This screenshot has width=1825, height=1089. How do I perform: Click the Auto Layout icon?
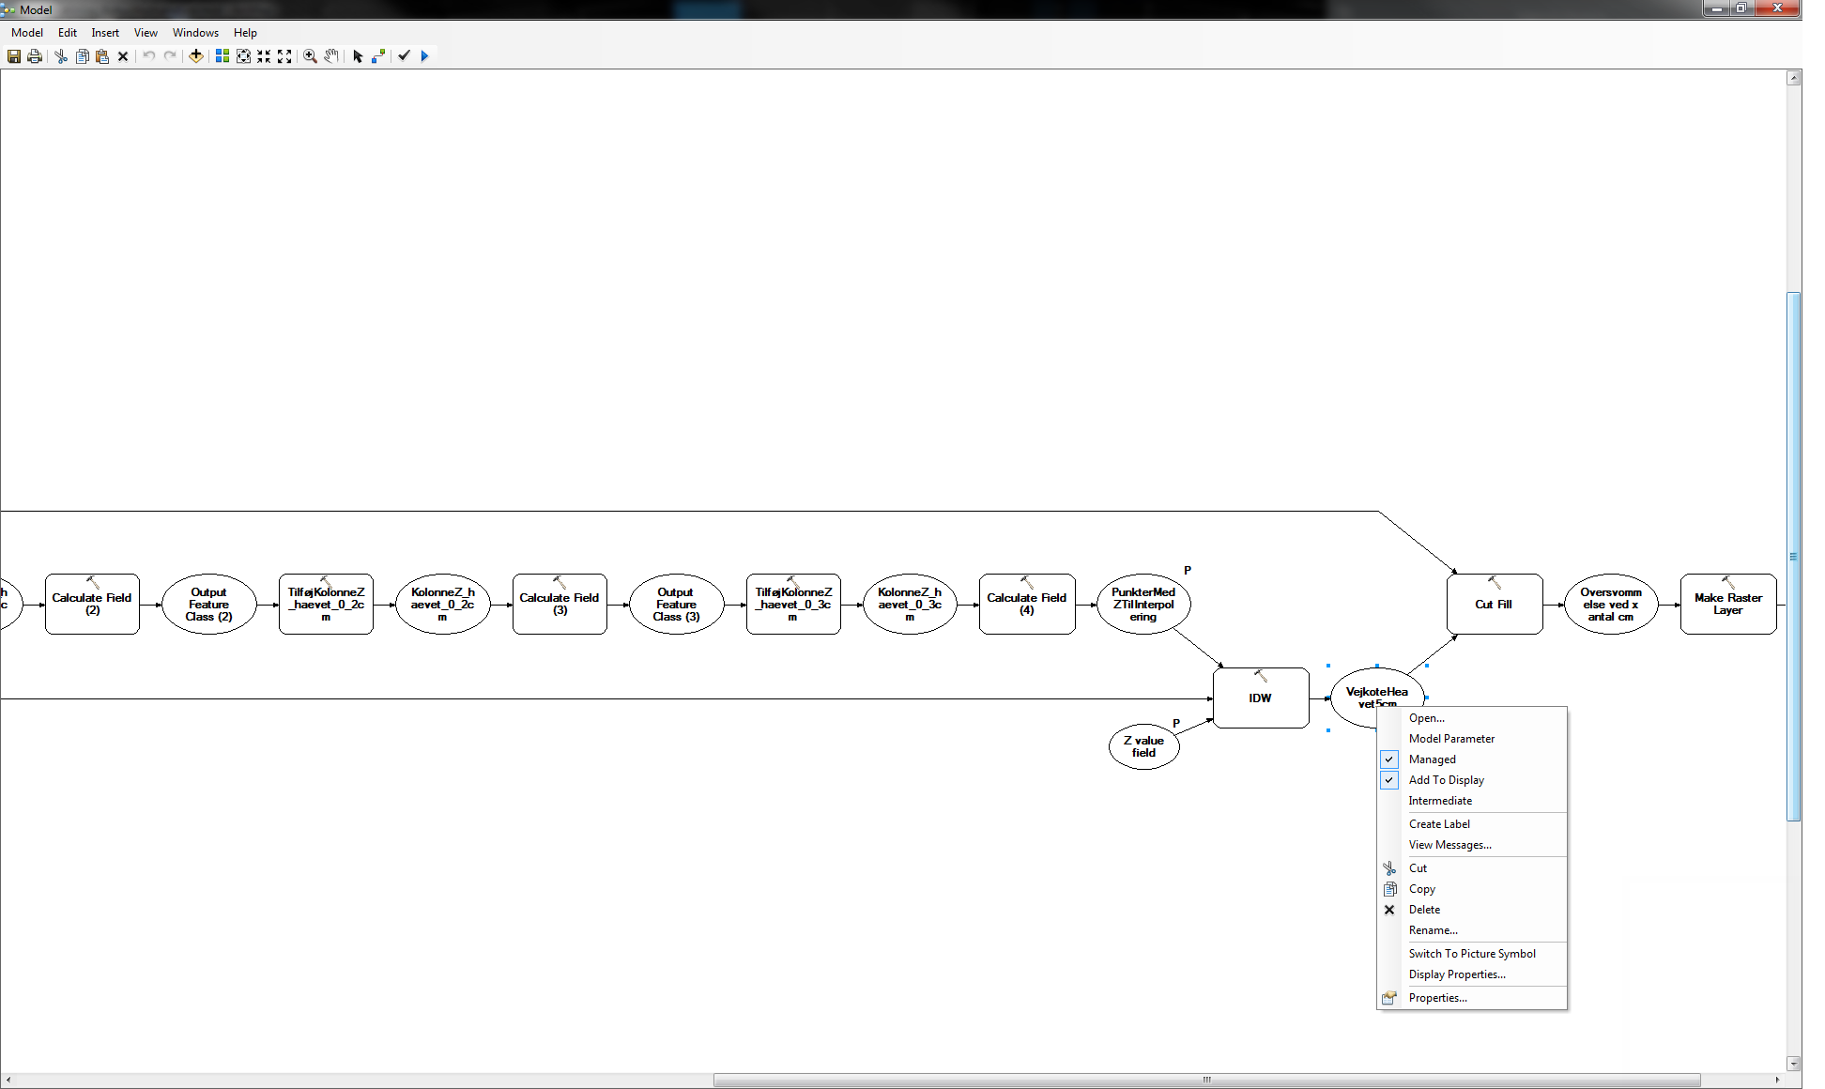(x=222, y=56)
